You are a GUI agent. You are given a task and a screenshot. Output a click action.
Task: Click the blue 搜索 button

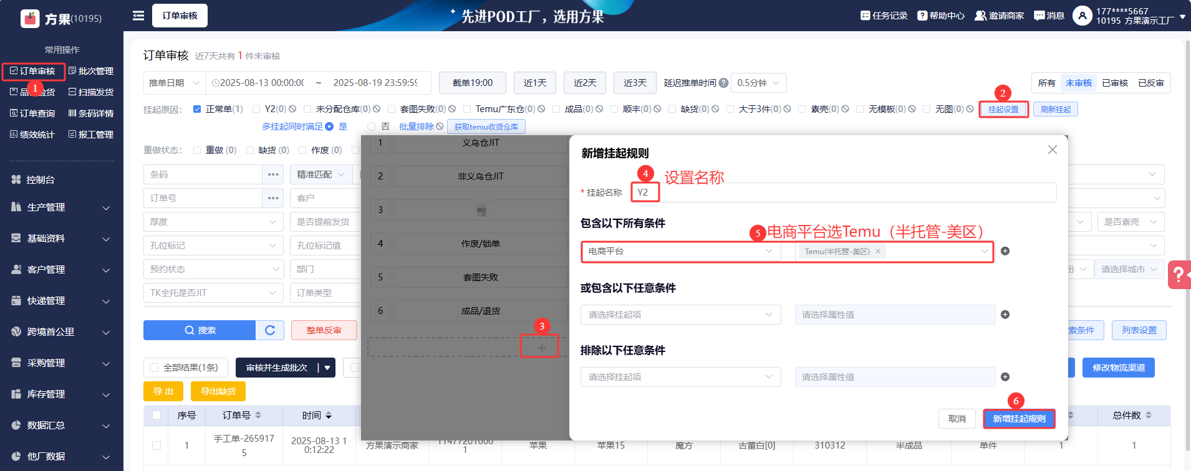(200, 330)
